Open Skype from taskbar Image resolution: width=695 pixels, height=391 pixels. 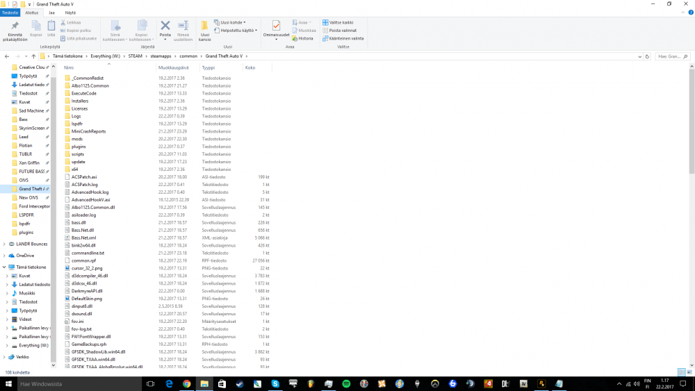pos(275,384)
